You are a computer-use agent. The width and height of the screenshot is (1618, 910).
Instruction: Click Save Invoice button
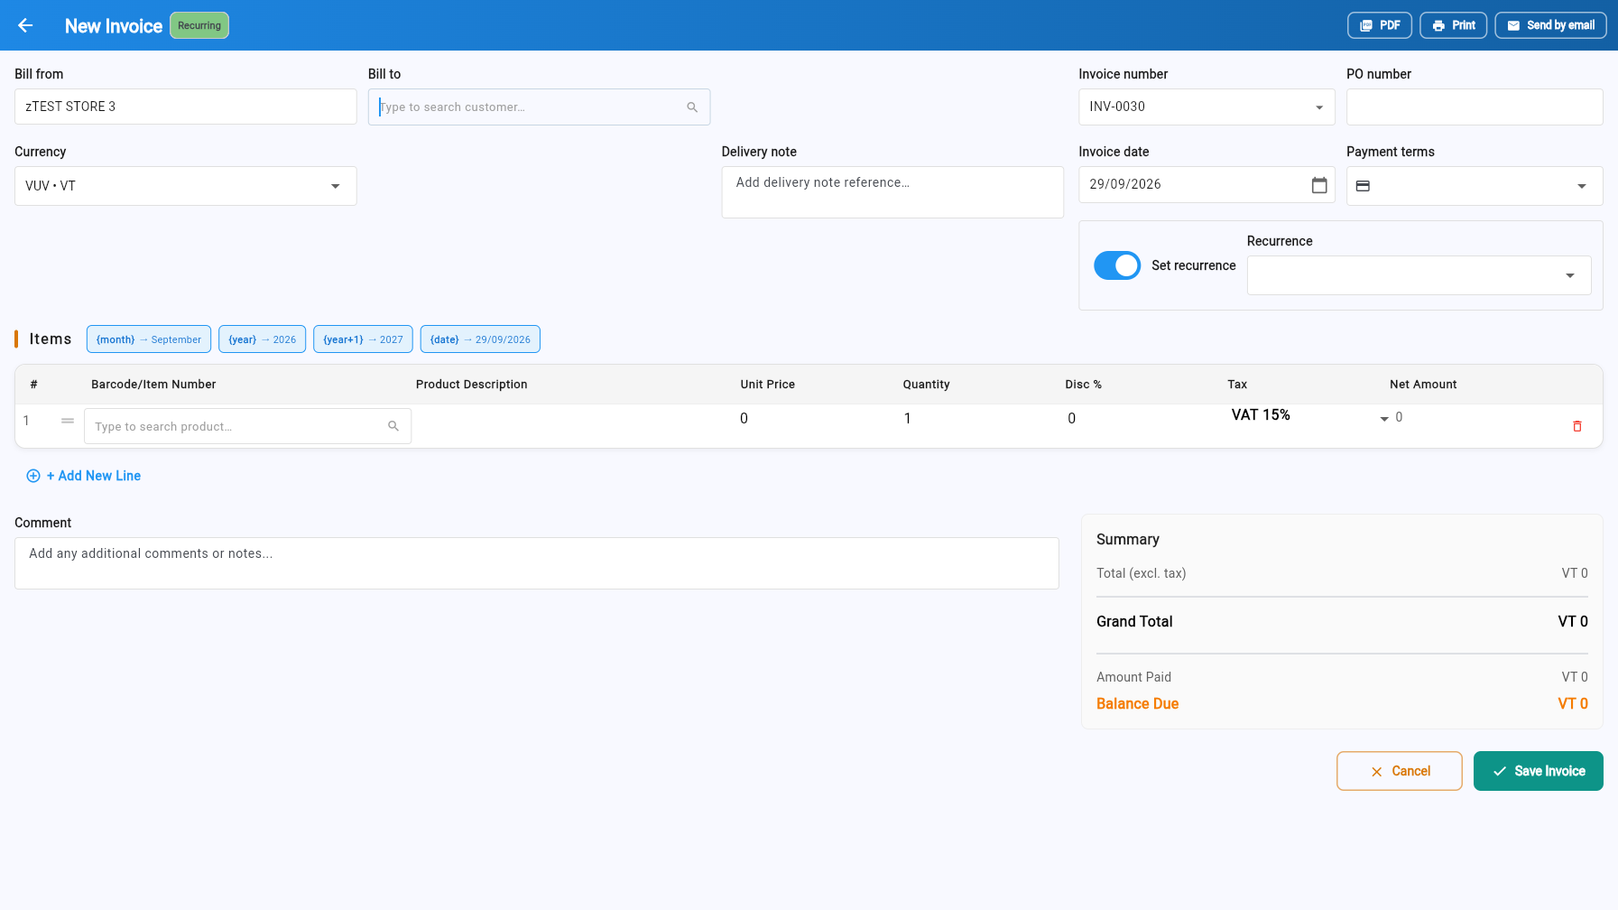1539,771
